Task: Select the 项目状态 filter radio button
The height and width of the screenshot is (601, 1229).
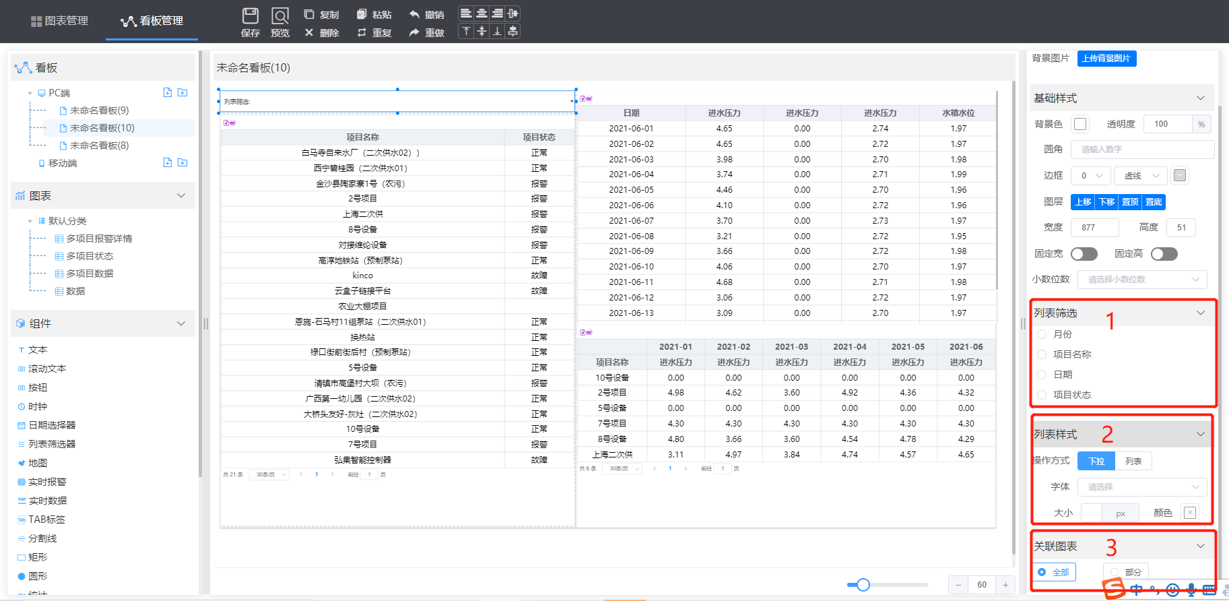Action: click(x=1042, y=395)
